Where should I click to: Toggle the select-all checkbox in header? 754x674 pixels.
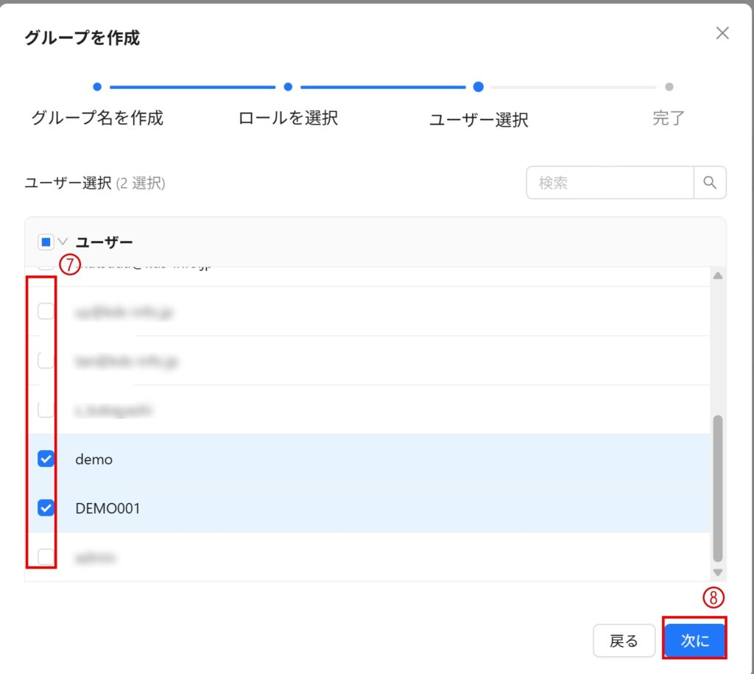point(46,242)
